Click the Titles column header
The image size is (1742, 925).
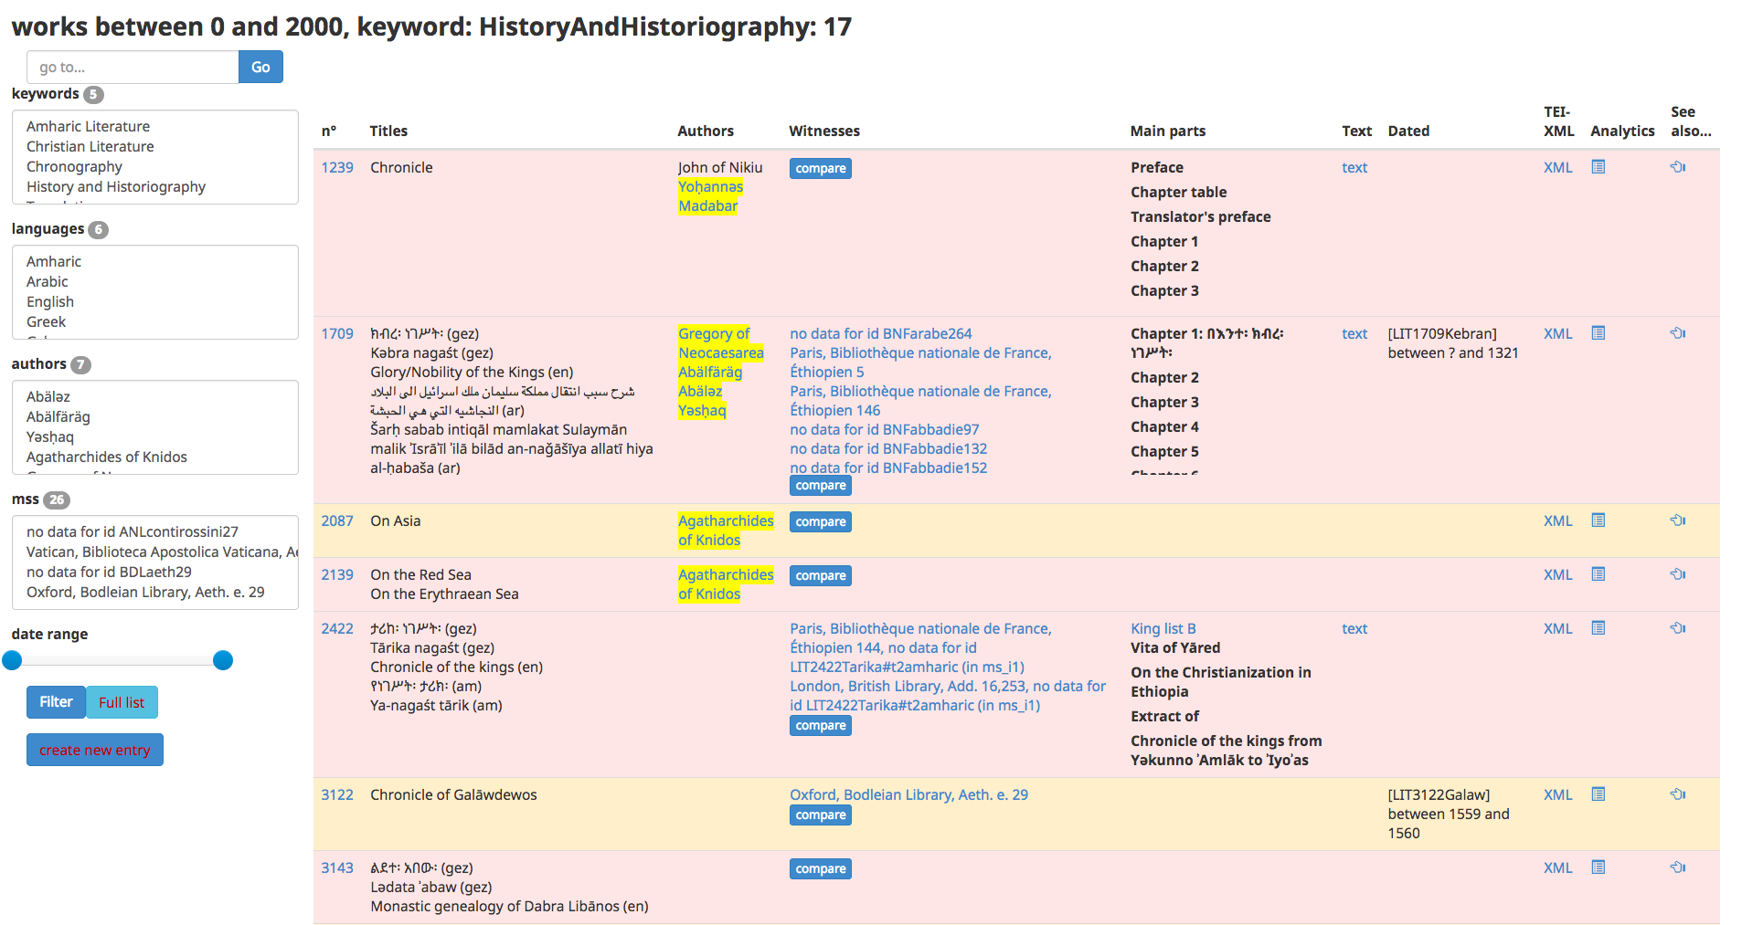click(388, 131)
